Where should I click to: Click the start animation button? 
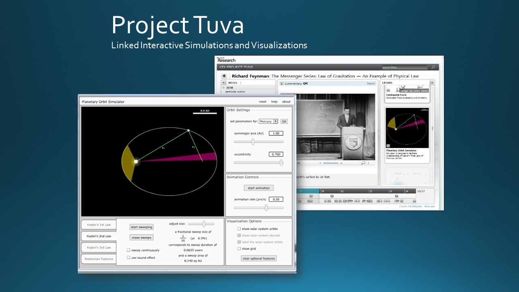(x=259, y=188)
